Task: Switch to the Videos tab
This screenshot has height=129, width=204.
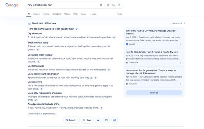Action: pyautogui.click(x=67, y=14)
